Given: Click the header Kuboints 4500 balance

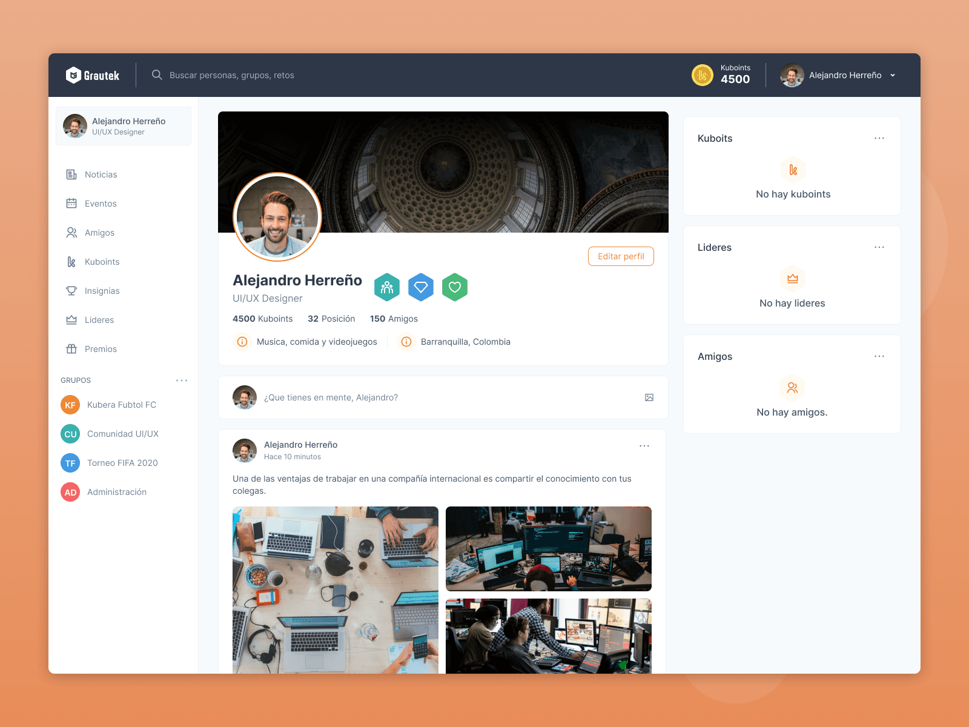Looking at the screenshot, I should tap(735, 75).
